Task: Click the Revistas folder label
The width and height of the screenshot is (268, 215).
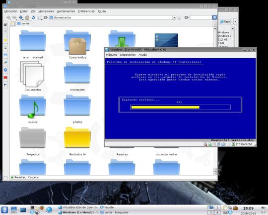Action: [x=122, y=154]
